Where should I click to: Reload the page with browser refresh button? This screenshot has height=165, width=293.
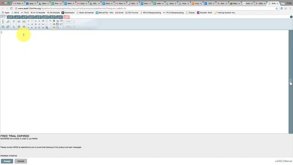click(x=11, y=8)
